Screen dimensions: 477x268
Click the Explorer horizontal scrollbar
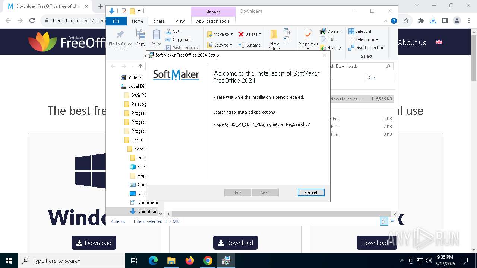tap(281, 214)
